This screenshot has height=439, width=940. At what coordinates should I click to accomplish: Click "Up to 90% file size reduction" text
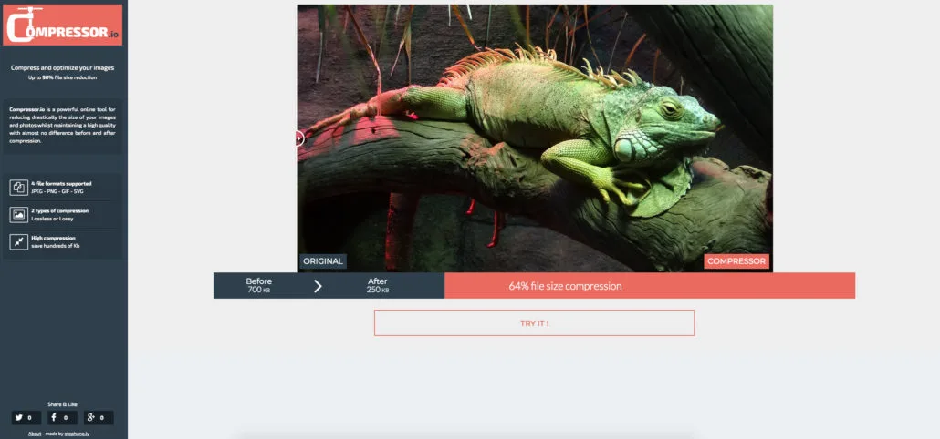click(x=62, y=77)
